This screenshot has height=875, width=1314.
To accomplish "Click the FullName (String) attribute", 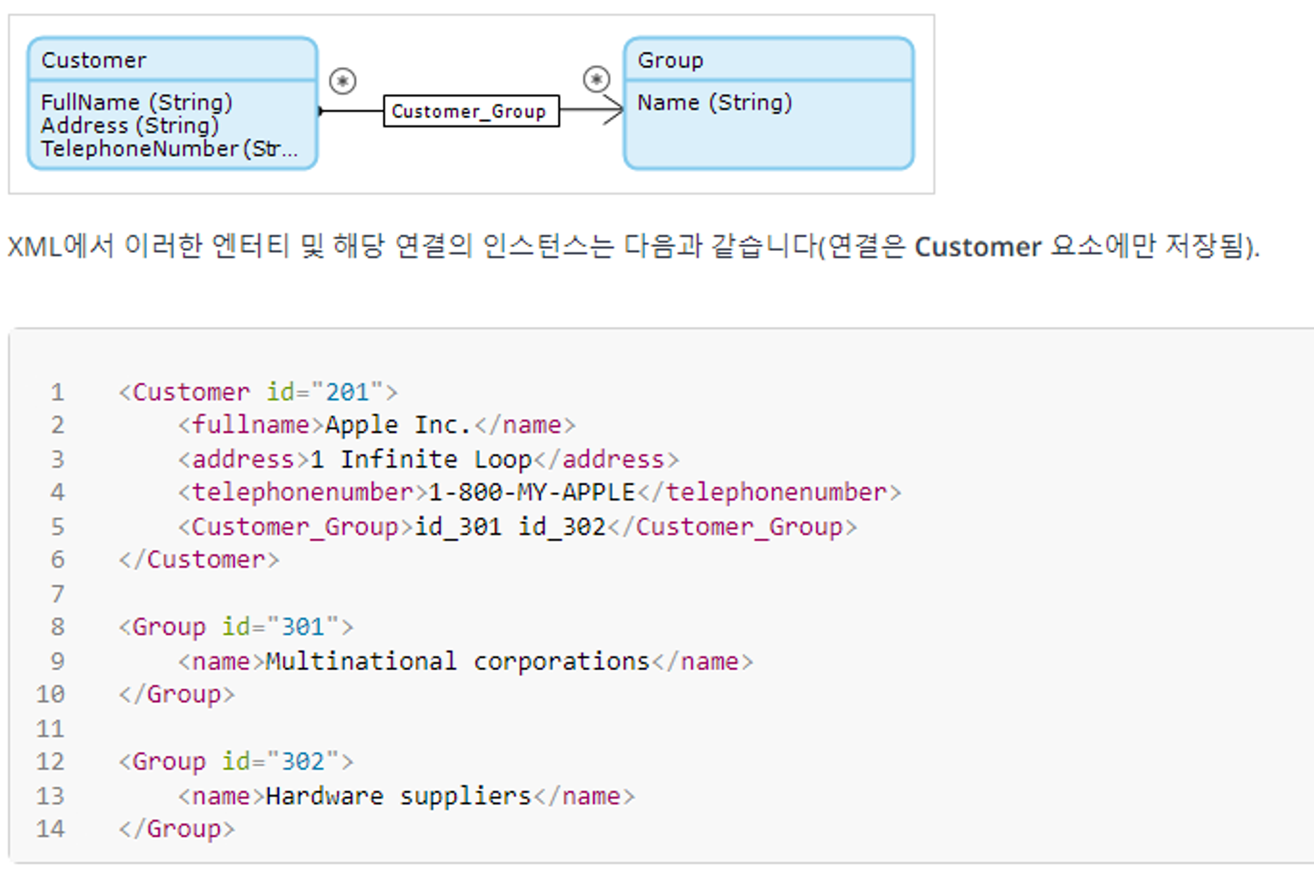I will (x=137, y=102).
